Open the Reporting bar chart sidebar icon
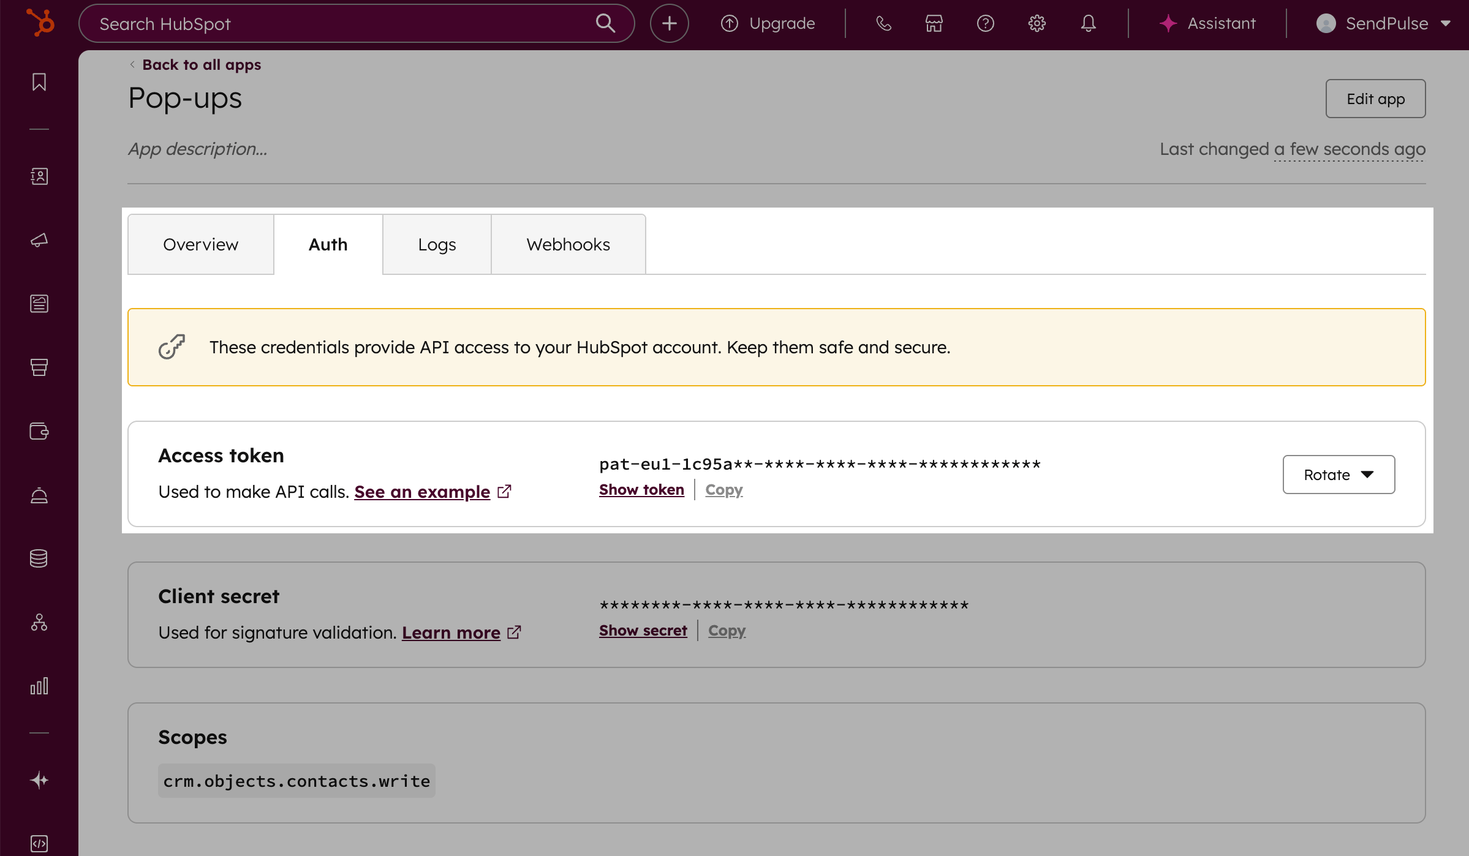This screenshot has width=1469, height=856. coord(39,686)
